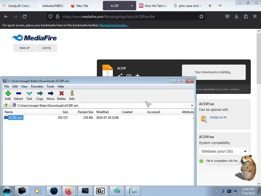Open the Tools menu in 7-Zip
The height and width of the screenshot is (196, 261).
(x=50, y=87)
